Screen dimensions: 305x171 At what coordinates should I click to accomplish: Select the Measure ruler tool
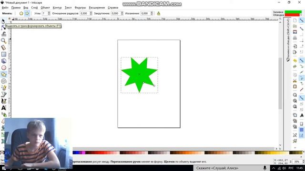pyautogui.click(x=4, y=47)
